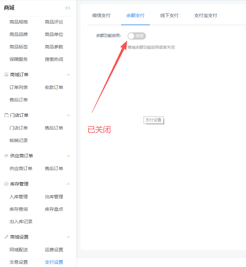Go to 商品单位 menu item
This screenshot has width=246, height=267.
[54, 34]
